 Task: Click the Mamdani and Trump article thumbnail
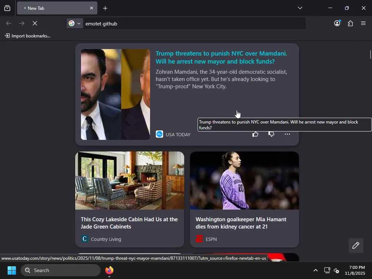pyautogui.click(x=115, y=94)
